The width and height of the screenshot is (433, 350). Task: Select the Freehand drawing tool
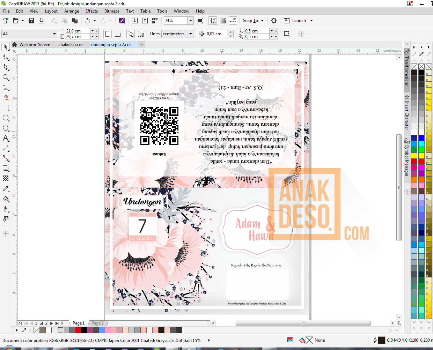pyautogui.click(x=6, y=87)
